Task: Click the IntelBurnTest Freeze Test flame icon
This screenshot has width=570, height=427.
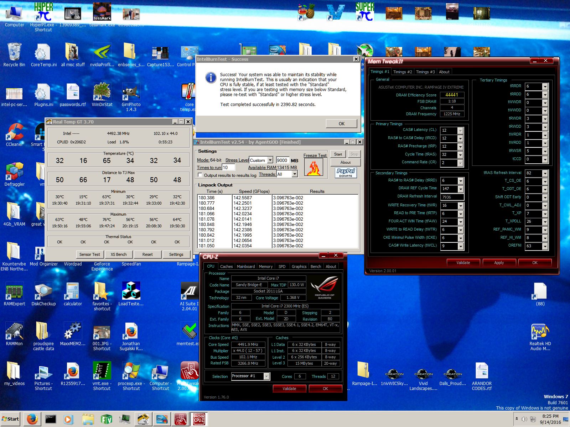Action: pyautogui.click(x=314, y=167)
